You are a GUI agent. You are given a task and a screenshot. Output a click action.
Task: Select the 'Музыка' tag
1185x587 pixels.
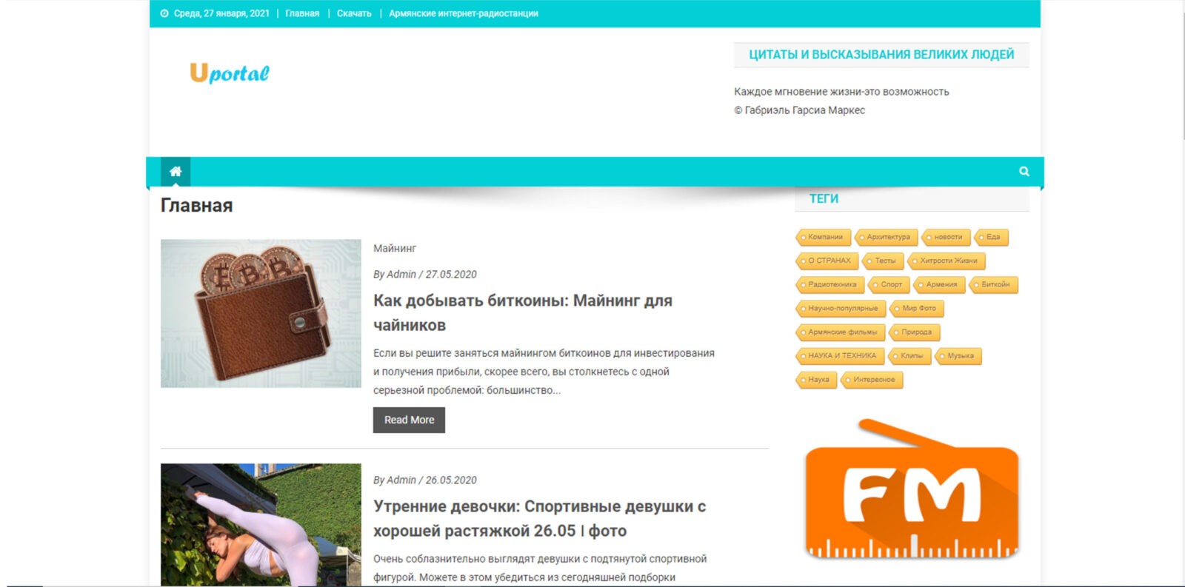(960, 355)
